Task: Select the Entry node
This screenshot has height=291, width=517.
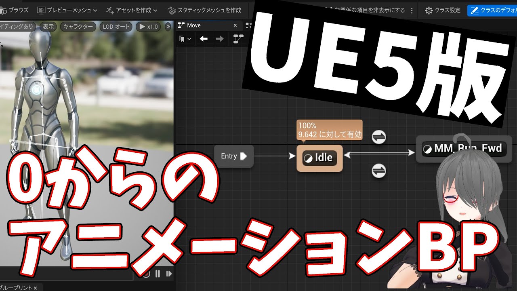Action: tap(234, 156)
